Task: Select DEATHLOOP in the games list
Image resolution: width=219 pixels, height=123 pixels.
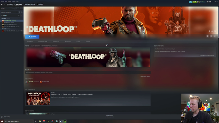Action: pos(12,20)
